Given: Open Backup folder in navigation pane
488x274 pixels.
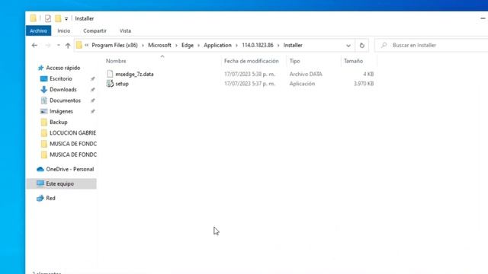Looking at the screenshot, I should [59, 122].
